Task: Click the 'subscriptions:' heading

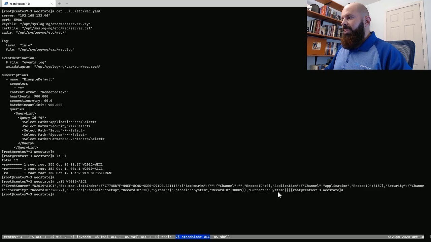Action: [x=16, y=75]
